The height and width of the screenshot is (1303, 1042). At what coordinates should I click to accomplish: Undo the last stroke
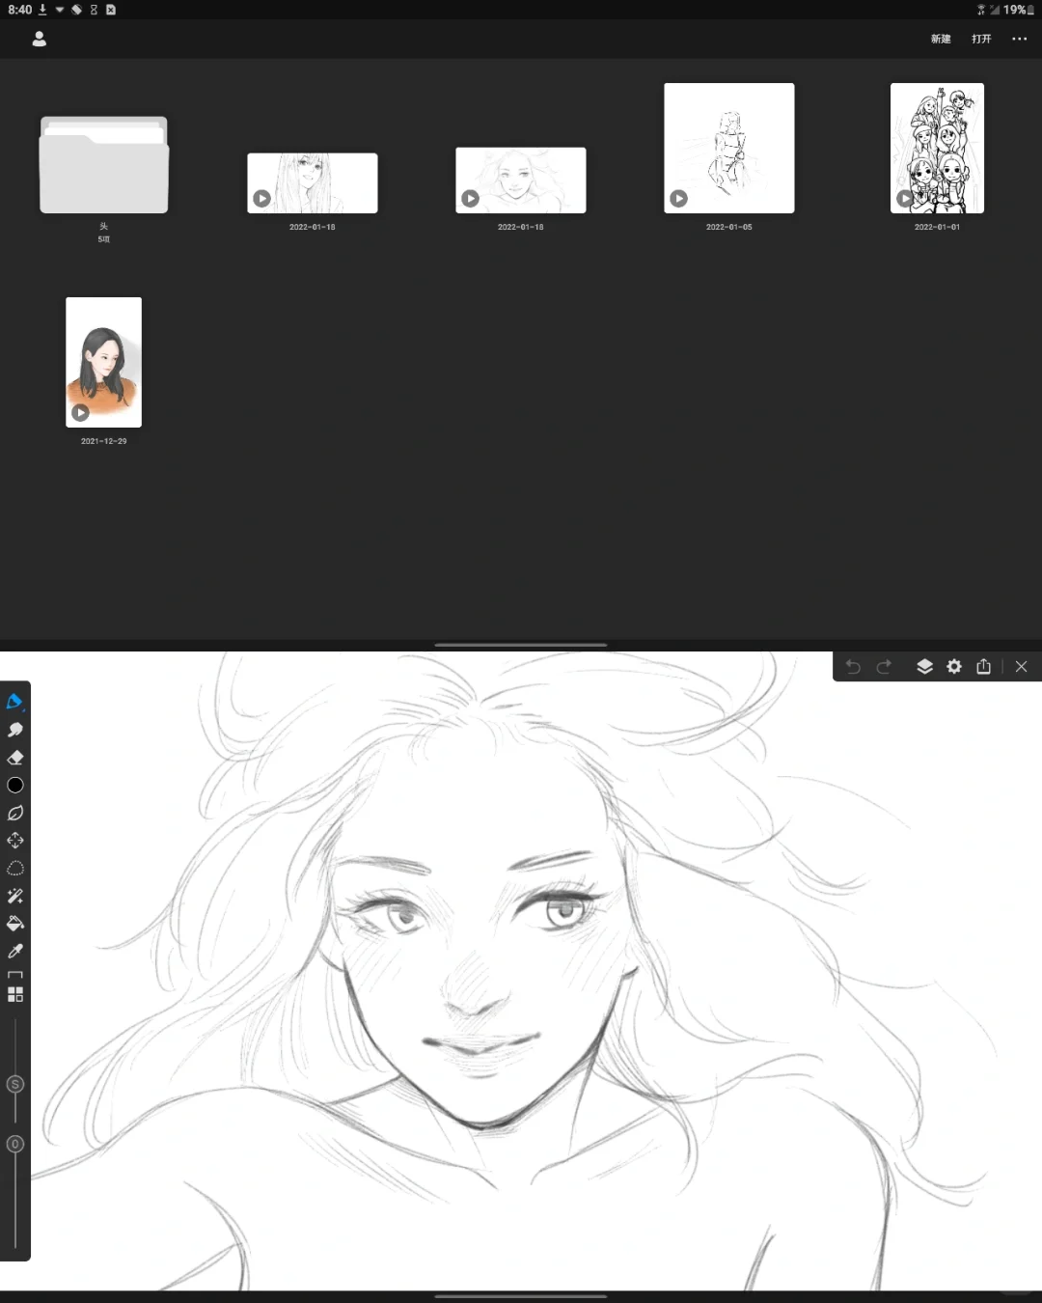853,666
